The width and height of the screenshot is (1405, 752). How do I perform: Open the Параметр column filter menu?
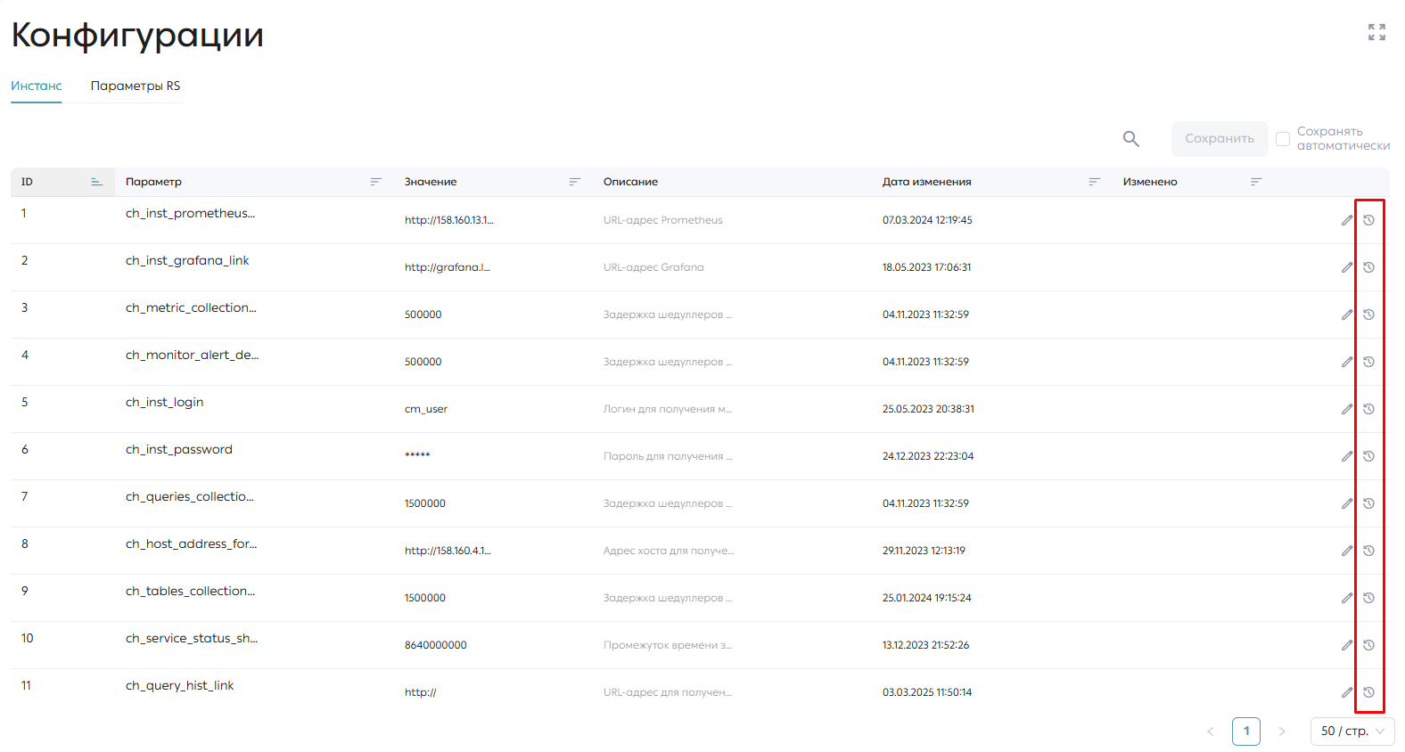point(375,182)
